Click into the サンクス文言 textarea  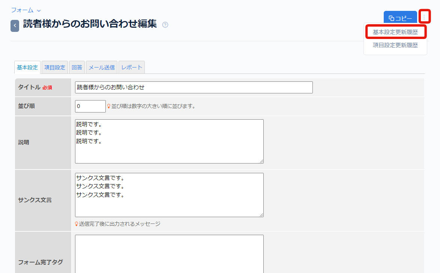[169, 195]
